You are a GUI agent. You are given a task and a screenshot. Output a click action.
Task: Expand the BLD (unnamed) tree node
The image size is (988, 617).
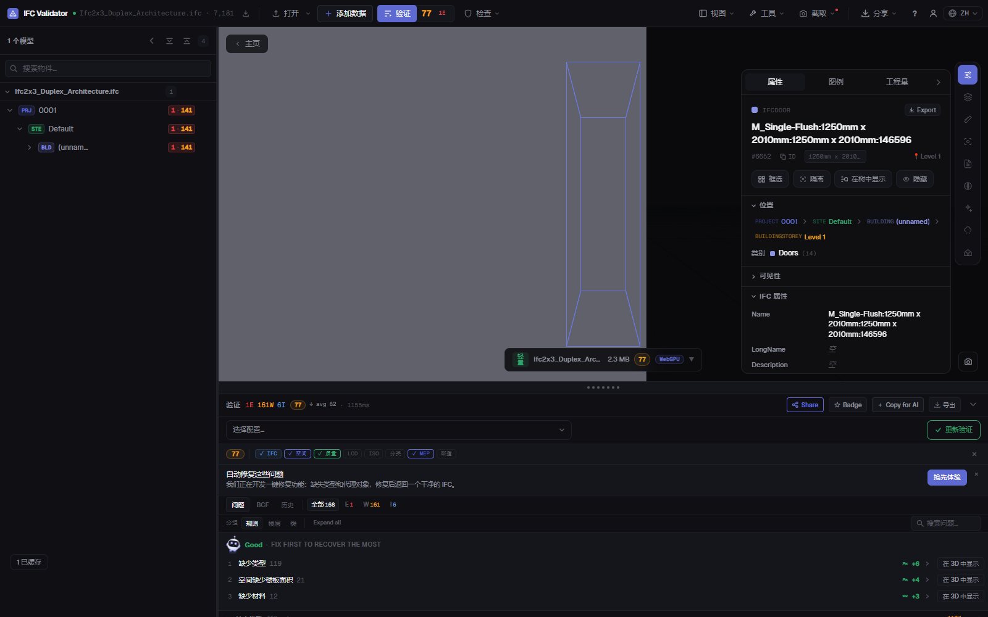pyautogui.click(x=29, y=147)
